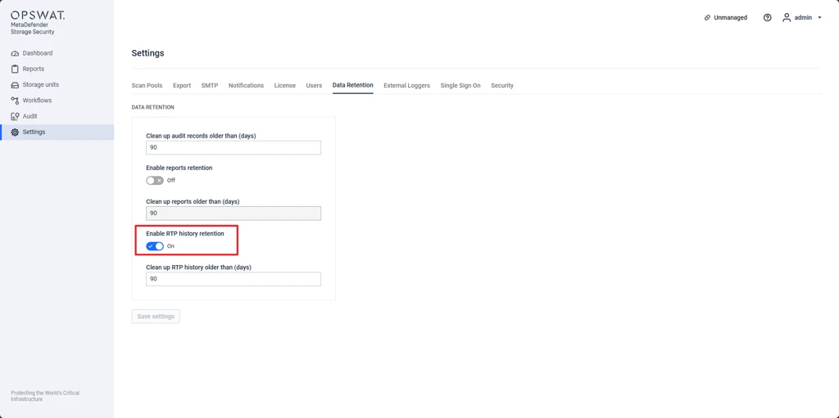839x418 pixels.
Task: Focus the audit records cleanup days field
Action: click(x=234, y=147)
